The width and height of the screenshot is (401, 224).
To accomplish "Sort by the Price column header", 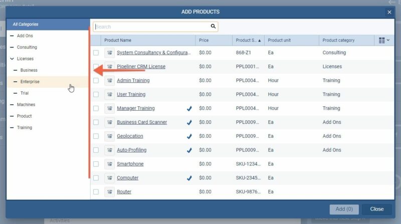I will point(214,41).
